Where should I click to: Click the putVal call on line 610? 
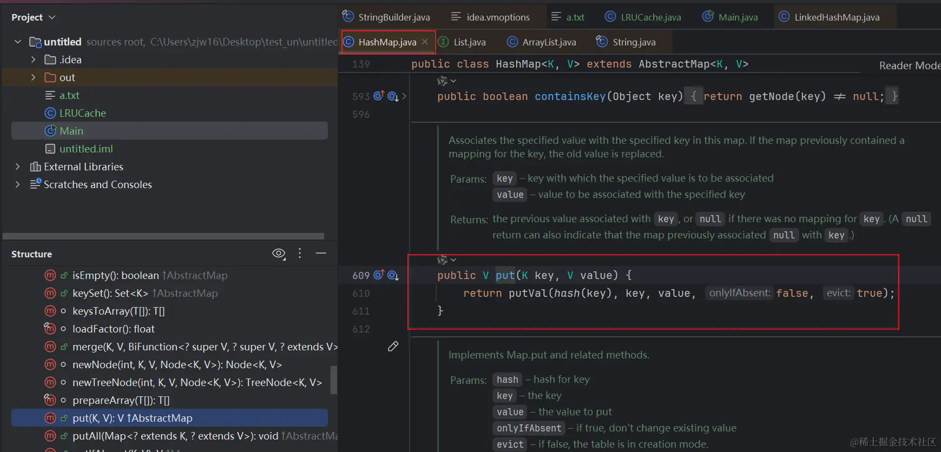[528, 293]
